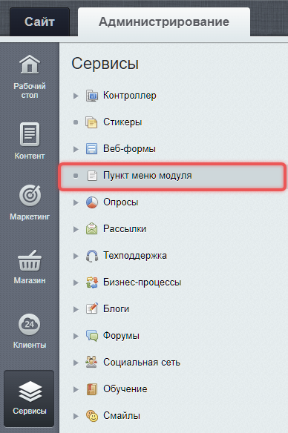Expand the Бизнес-процессы arrow
Viewport: 288px width, 433px height.
click(x=76, y=282)
